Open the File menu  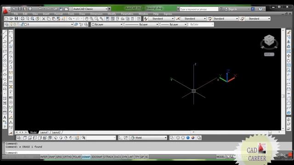16,14
